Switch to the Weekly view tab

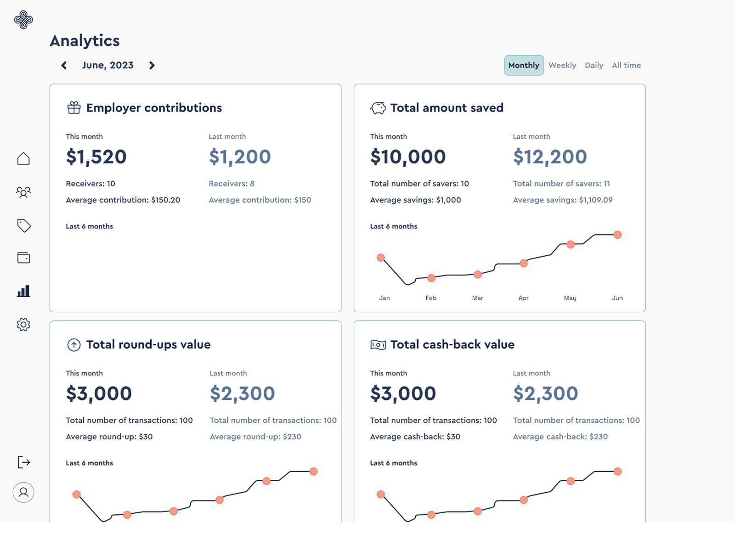(562, 65)
